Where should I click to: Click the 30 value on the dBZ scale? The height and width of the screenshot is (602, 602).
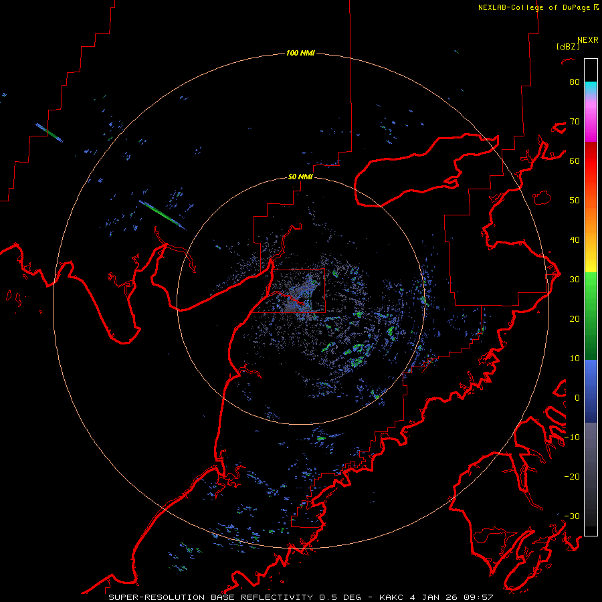click(575, 279)
